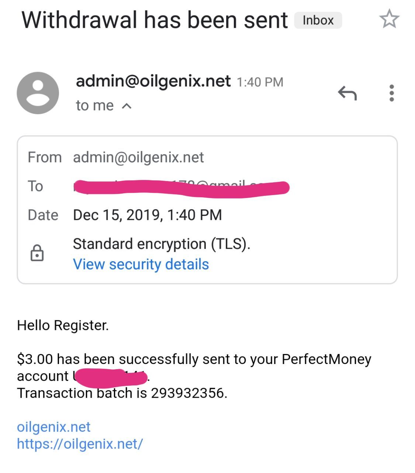Click the From address in details card
Screen dimensions: 415x473
pos(138,157)
